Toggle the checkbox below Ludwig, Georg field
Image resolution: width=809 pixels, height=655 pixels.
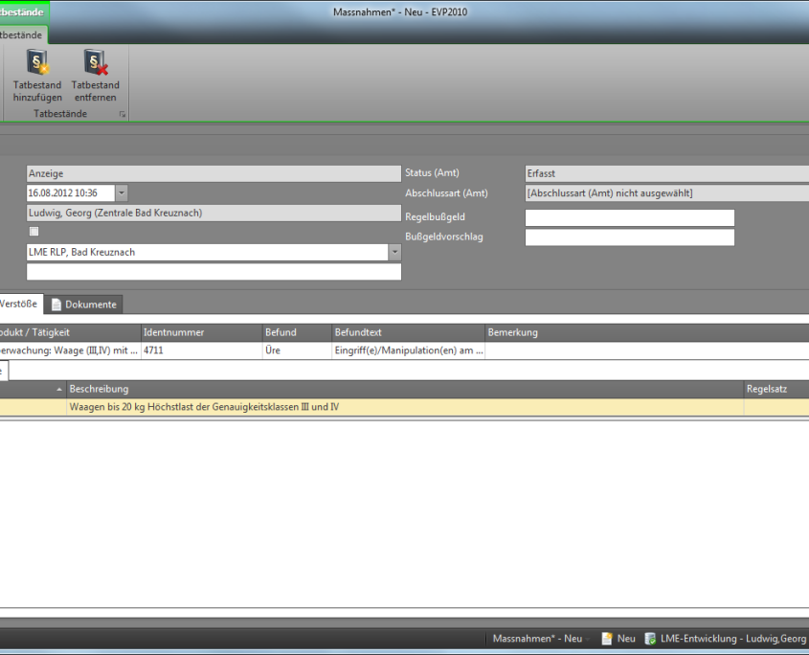click(x=34, y=232)
